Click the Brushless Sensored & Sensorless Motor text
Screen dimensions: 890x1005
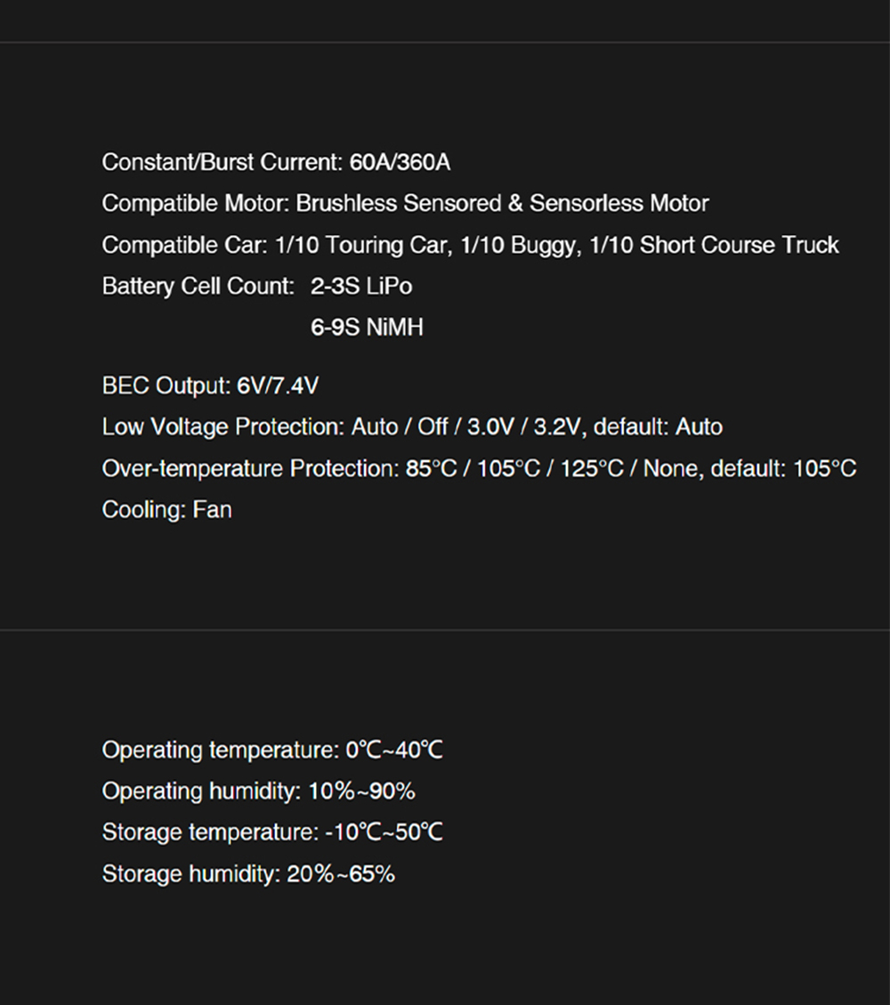pyautogui.click(x=502, y=204)
